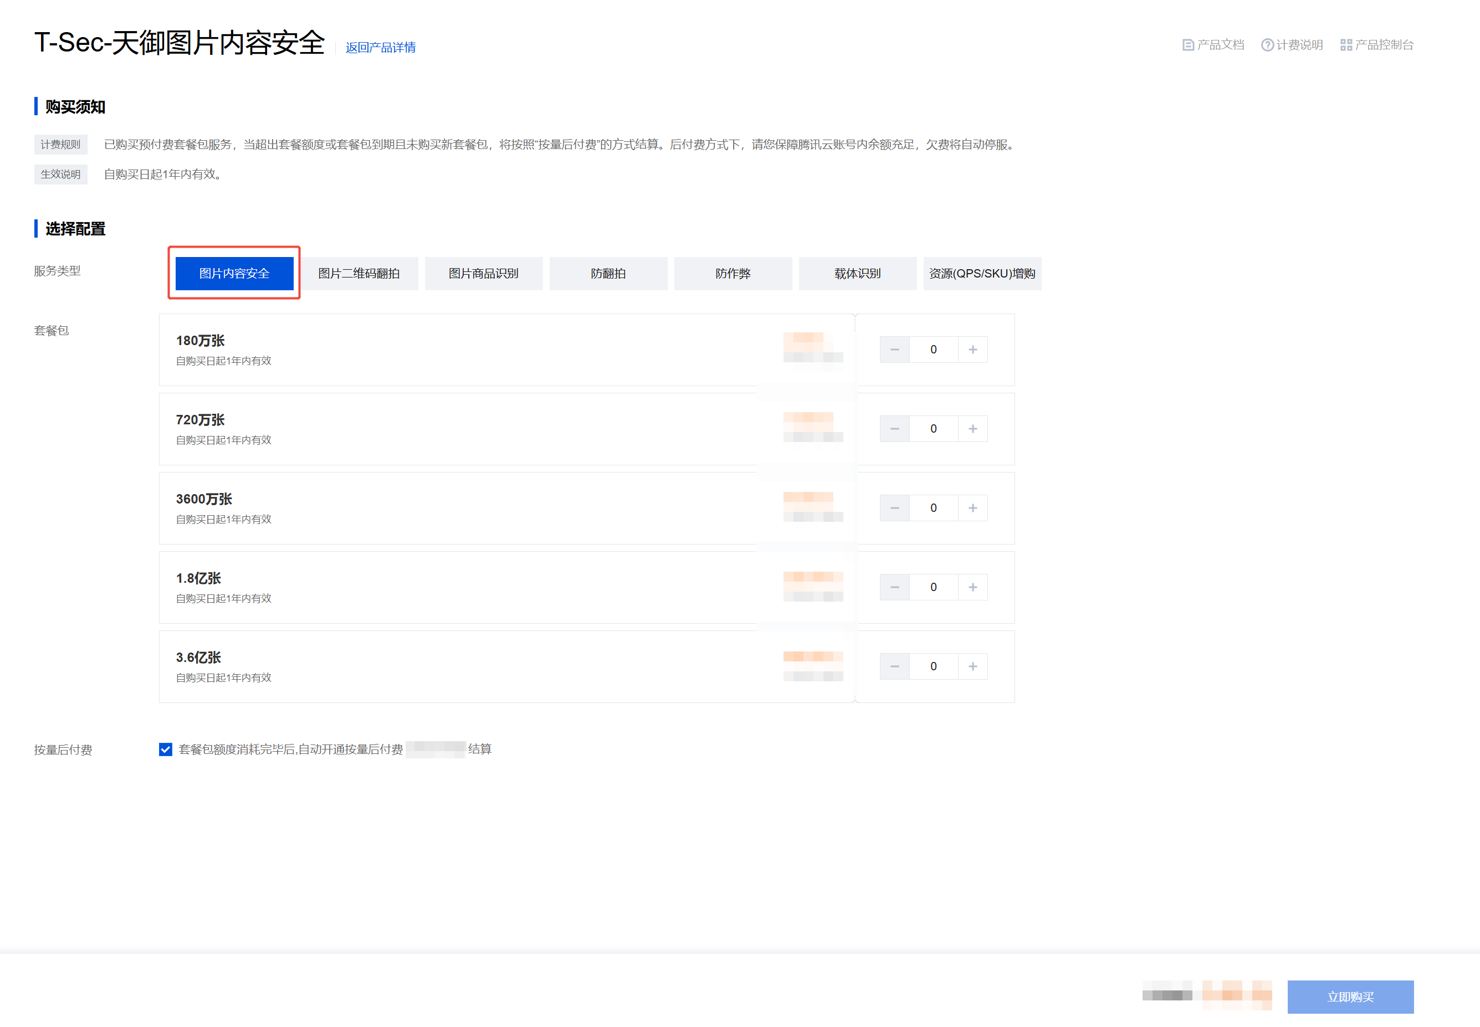This screenshot has width=1480, height=1027.
Task: Increase quantity for 3.6亿张 package
Action: point(972,666)
